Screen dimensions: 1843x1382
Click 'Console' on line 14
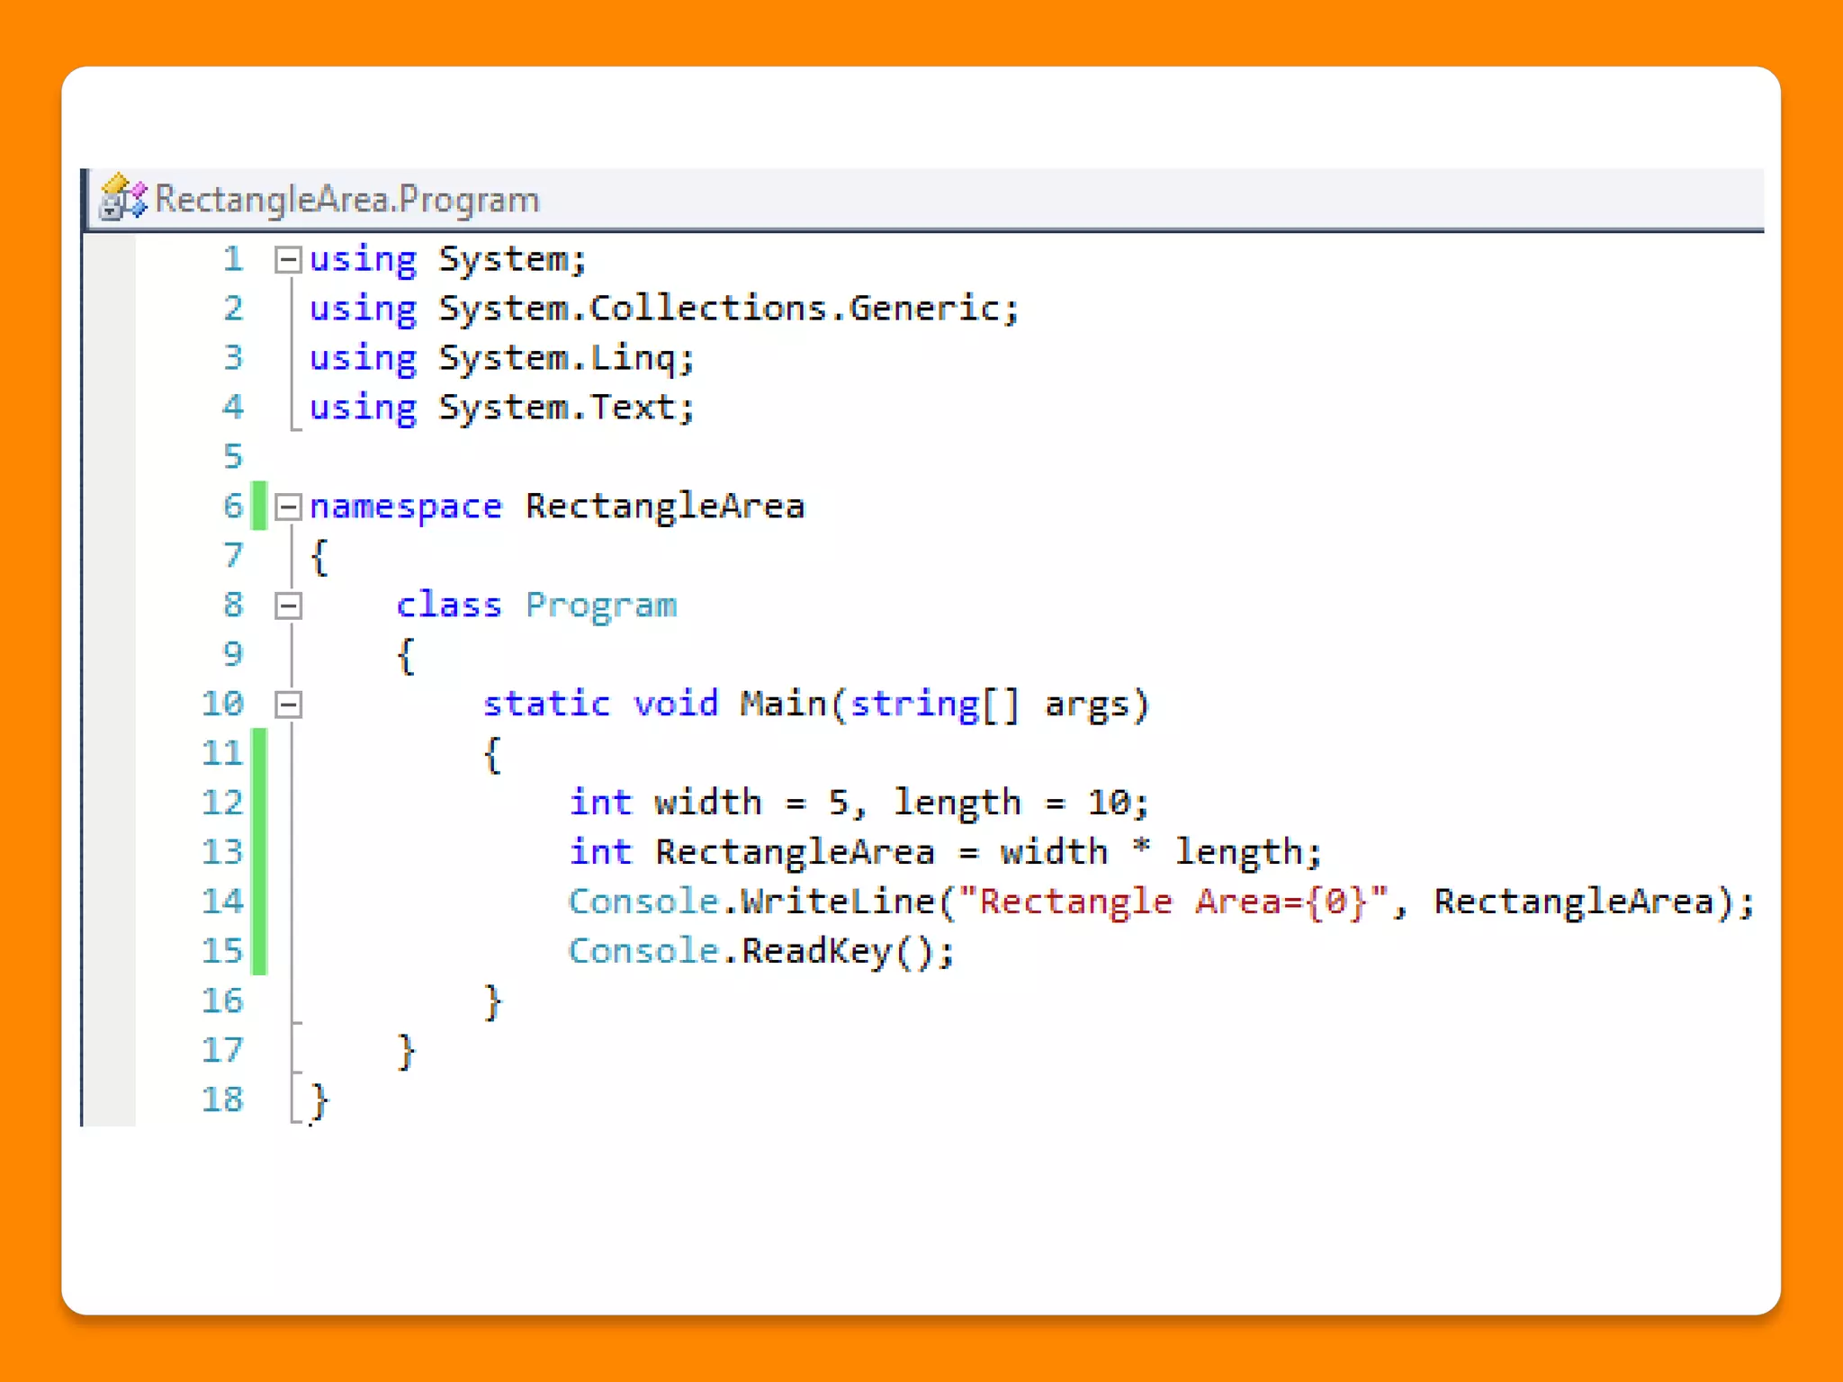coord(643,902)
